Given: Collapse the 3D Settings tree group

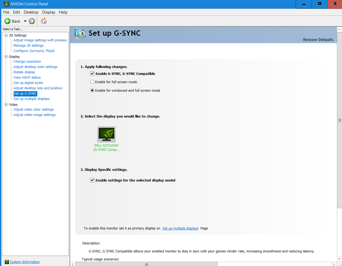Looking at the screenshot, I should (6, 35).
